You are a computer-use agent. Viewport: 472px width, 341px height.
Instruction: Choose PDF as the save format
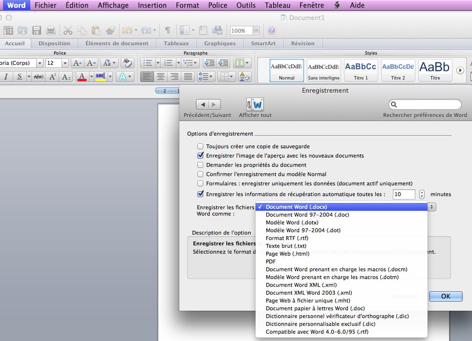pos(342,261)
